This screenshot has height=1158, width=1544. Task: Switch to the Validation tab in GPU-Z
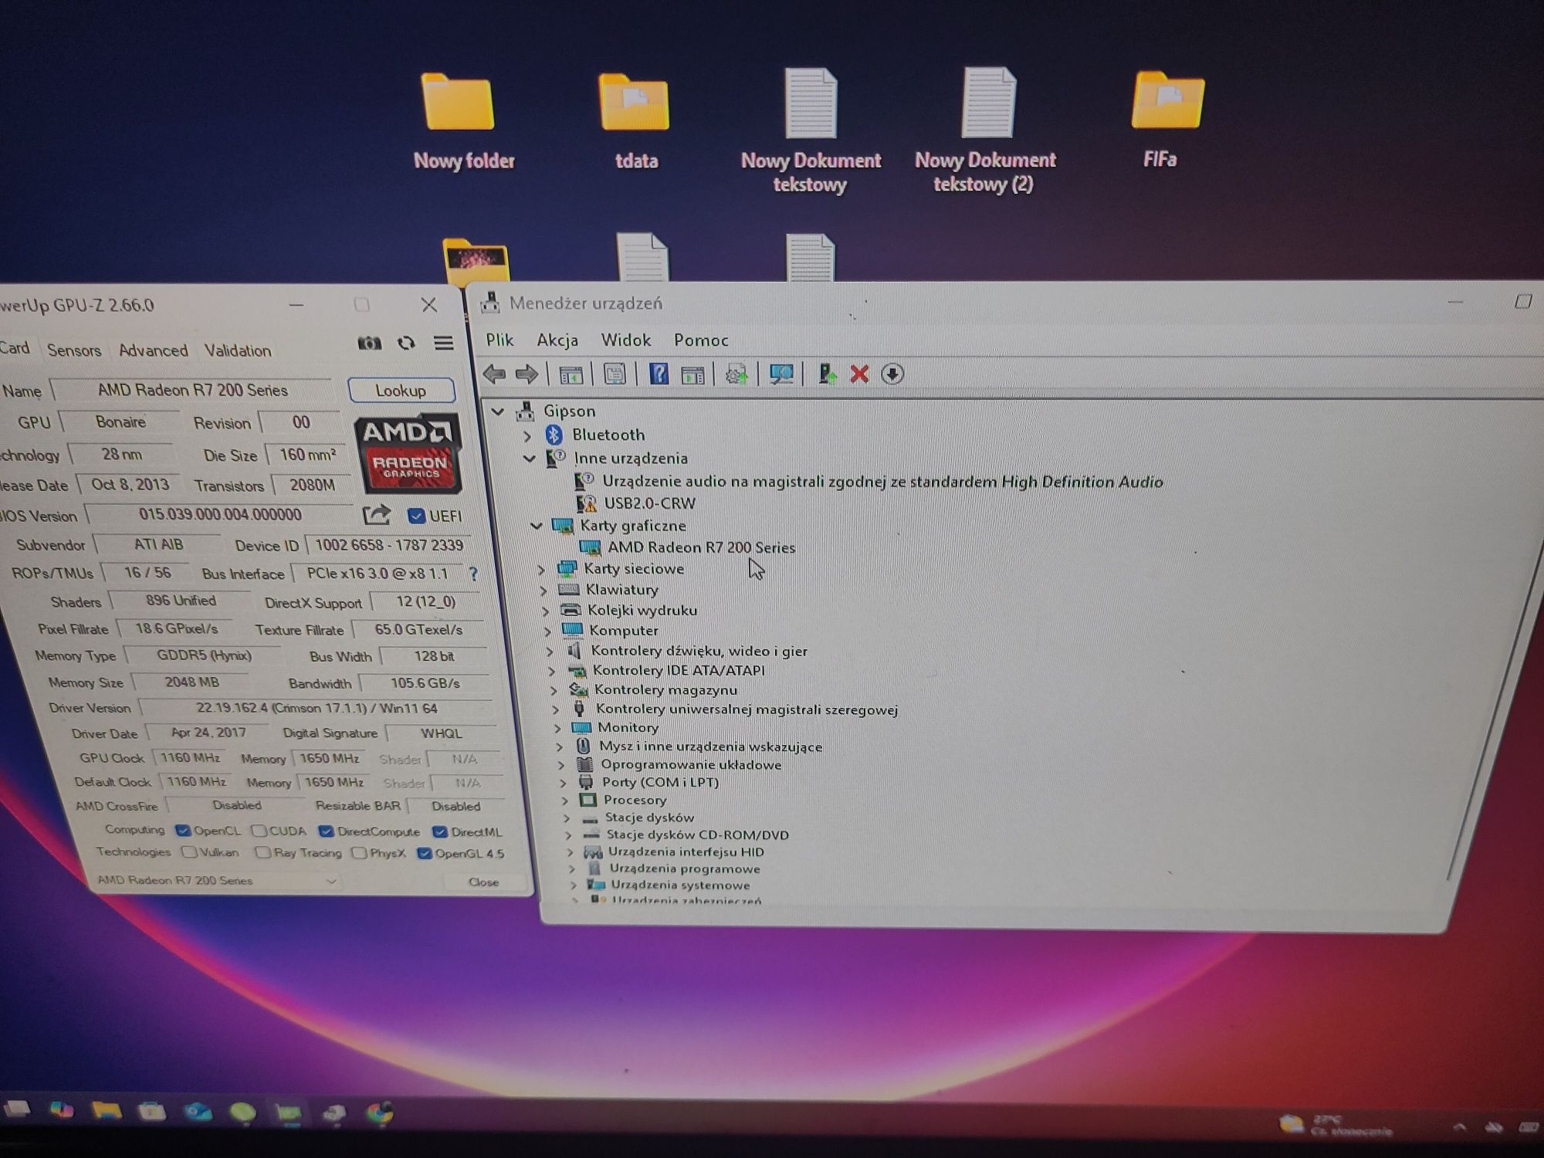click(x=238, y=350)
